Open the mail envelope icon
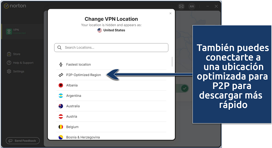Screen dimensions: 272x148 click(x=181, y=6)
